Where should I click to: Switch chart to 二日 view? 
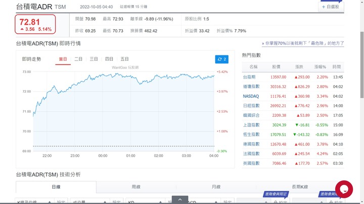pos(78,59)
